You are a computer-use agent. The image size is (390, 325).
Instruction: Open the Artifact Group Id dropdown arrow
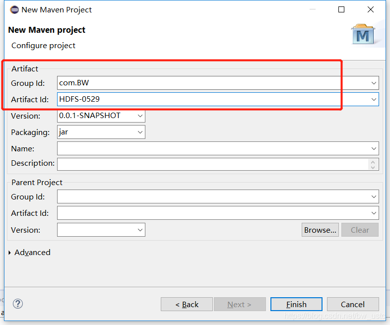(374, 83)
